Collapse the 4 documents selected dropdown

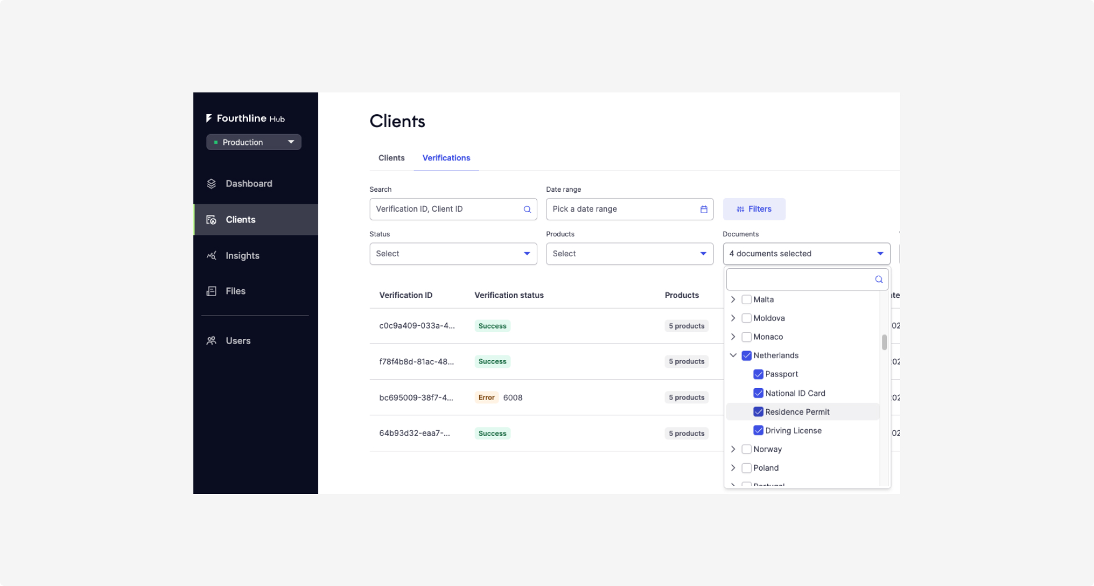tap(807, 254)
